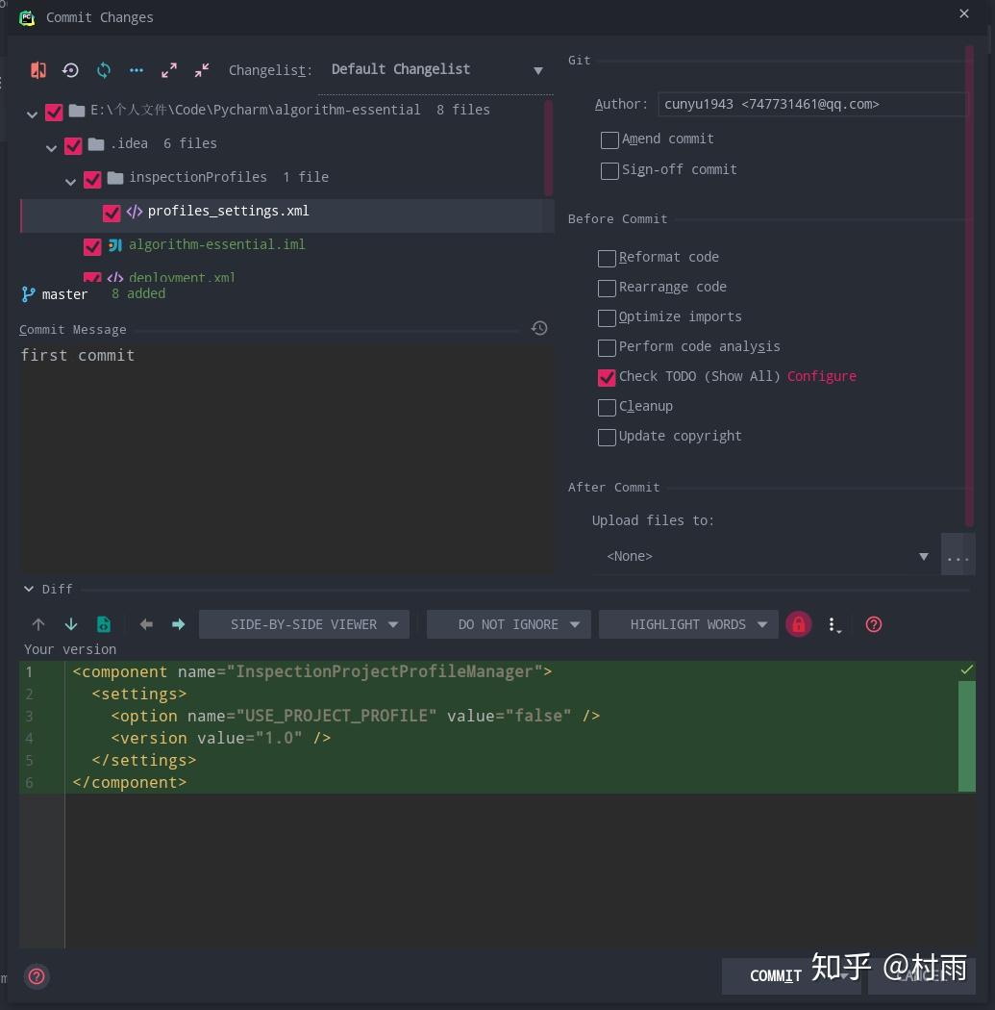Viewport: 995px width, 1010px height.
Task: Collapse all items using collapse-all icon
Action: coord(202,70)
